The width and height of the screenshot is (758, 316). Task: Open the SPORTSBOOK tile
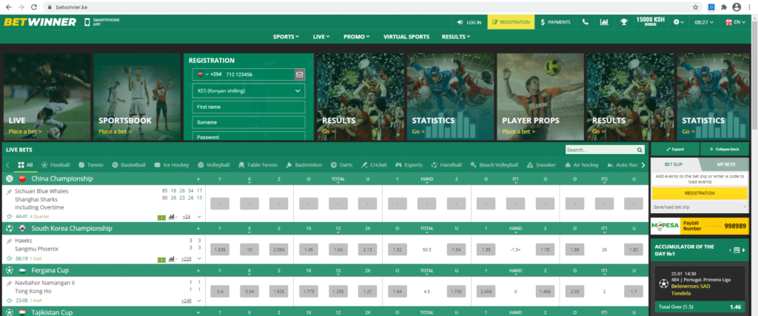pyautogui.click(x=137, y=97)
